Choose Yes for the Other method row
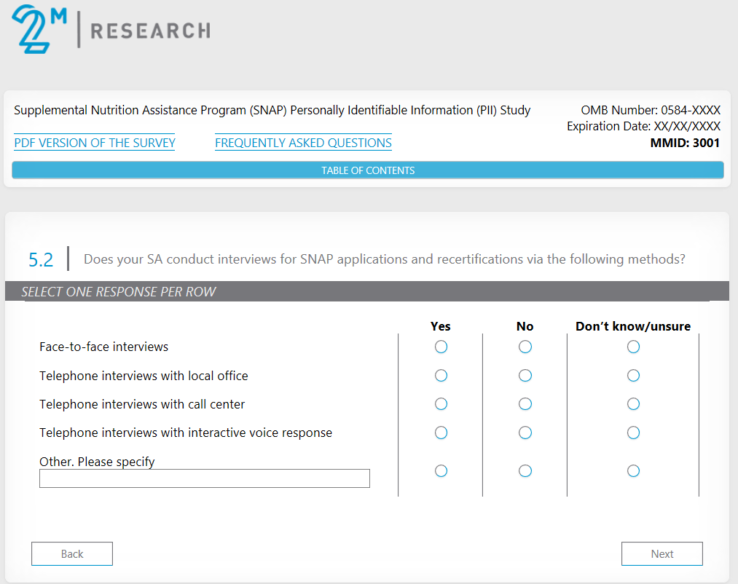Screen dimensions: 738x584 pyautogui.click(x=441, y=471)
